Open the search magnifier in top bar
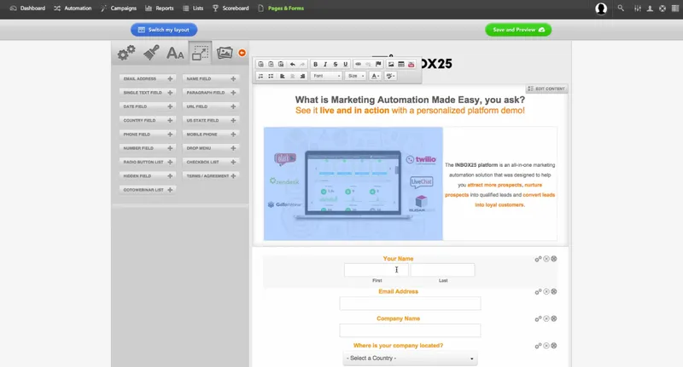The height and width of the screenshot is (367, 683). click(x=621, y=9)
